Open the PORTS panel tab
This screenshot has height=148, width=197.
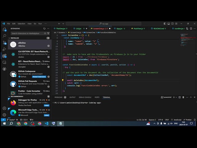(97, 97)
